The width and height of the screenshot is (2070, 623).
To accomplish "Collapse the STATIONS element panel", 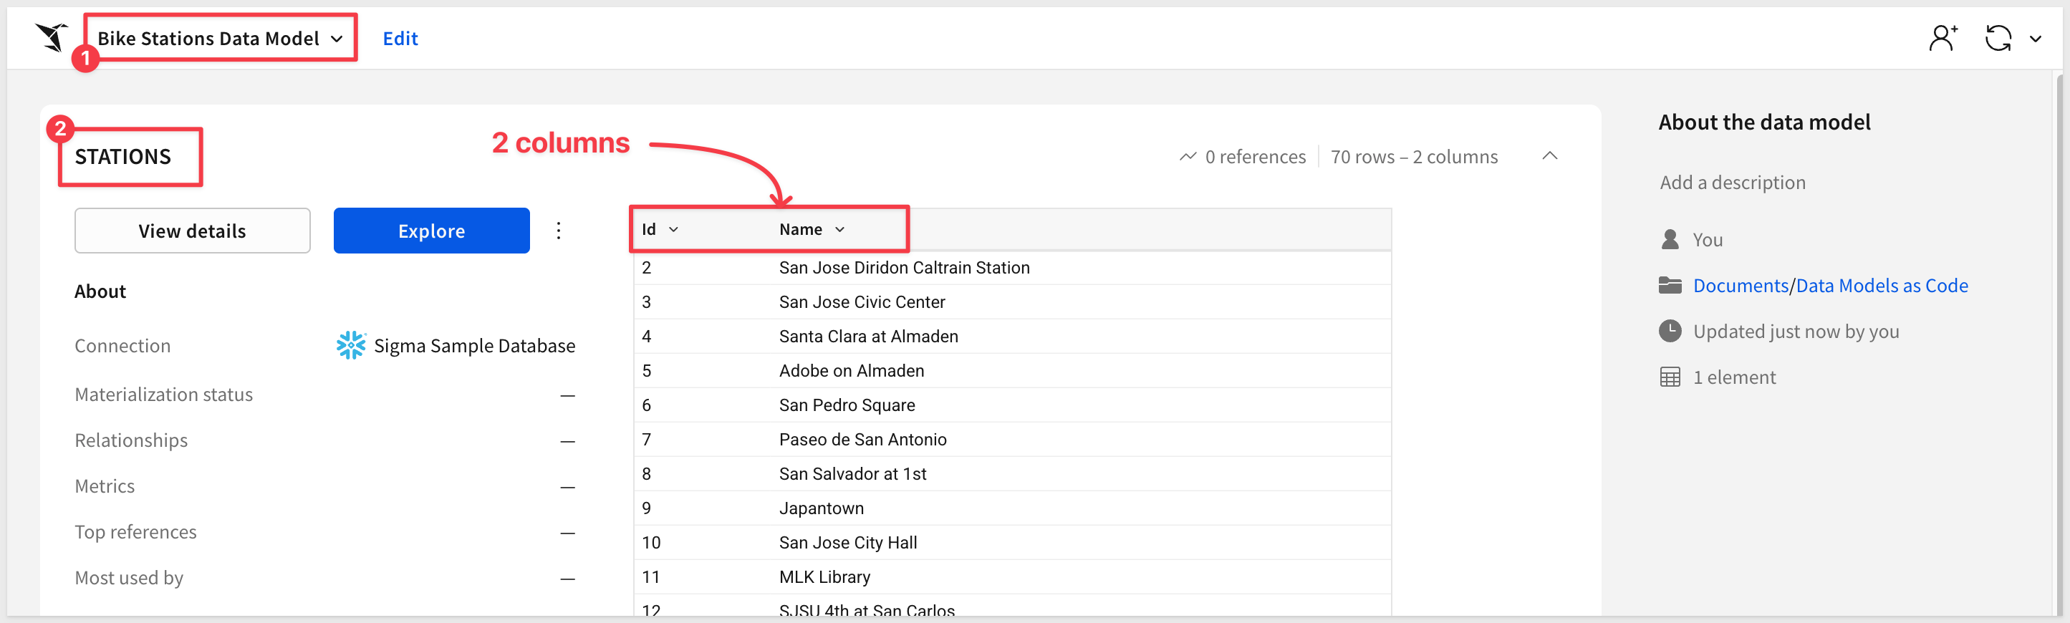I will 1549,156.
